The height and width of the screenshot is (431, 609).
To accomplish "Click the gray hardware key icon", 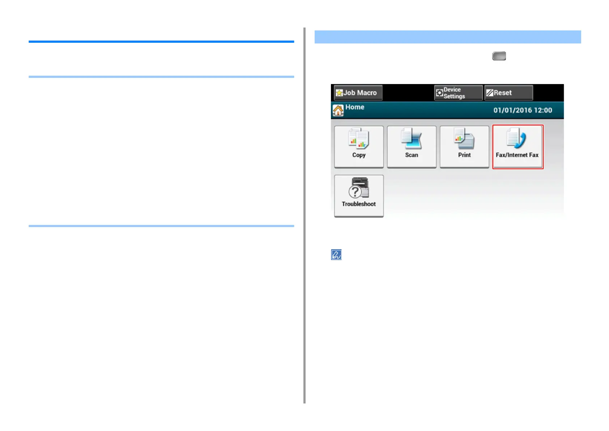I will pos(499,56).
